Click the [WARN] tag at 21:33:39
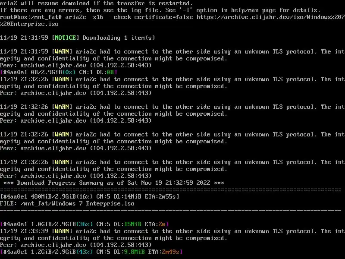This screenshot has width=345, height=259. (x=62, y=231)
